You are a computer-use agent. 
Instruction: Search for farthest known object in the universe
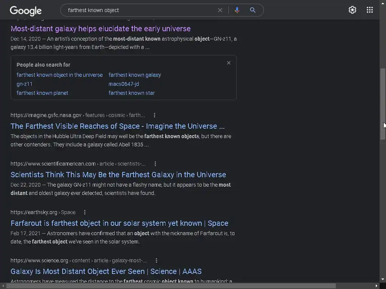pyautogui.click(x=60, y=75)
